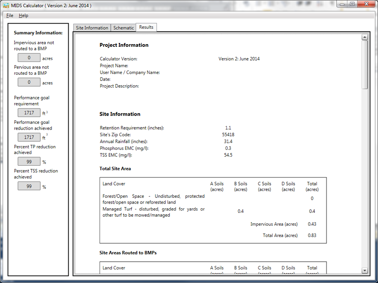Open the File menu
The width and height of the screenshot is (378, 283).
click(x=10, y=15)
